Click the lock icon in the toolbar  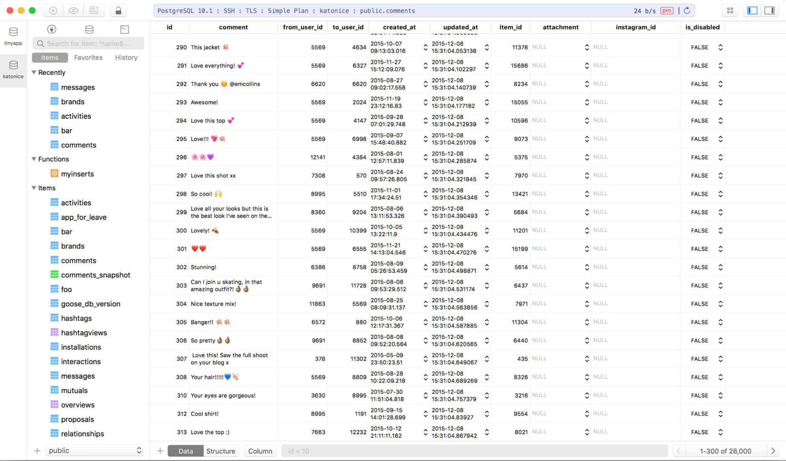pos(118,11)
